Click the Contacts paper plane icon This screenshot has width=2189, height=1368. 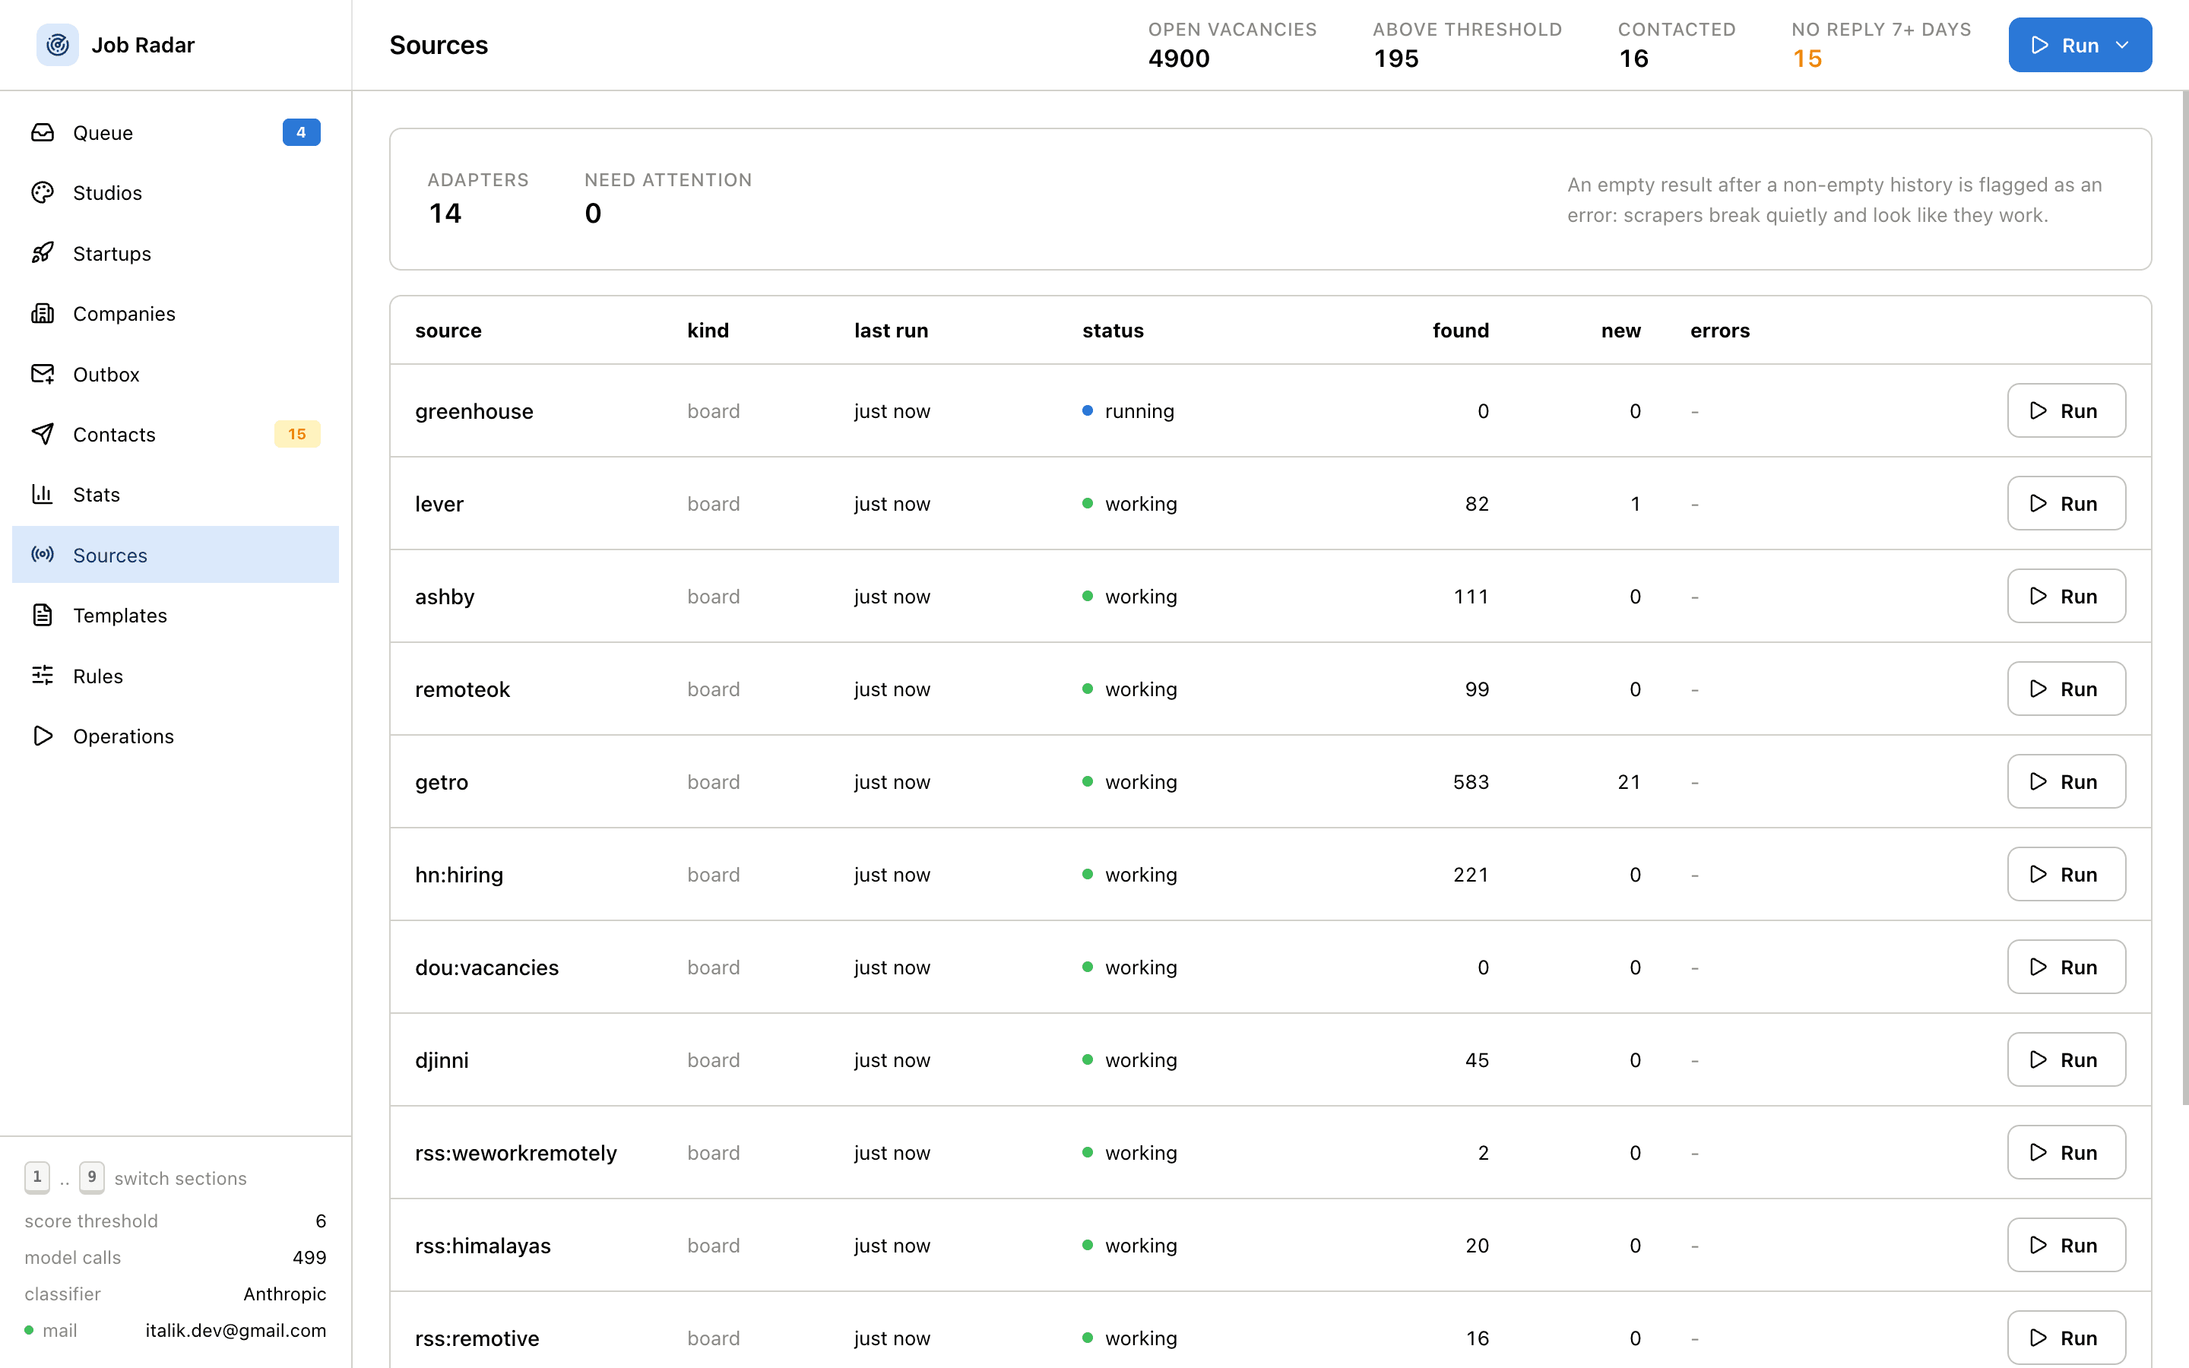(x=43, y=434)
